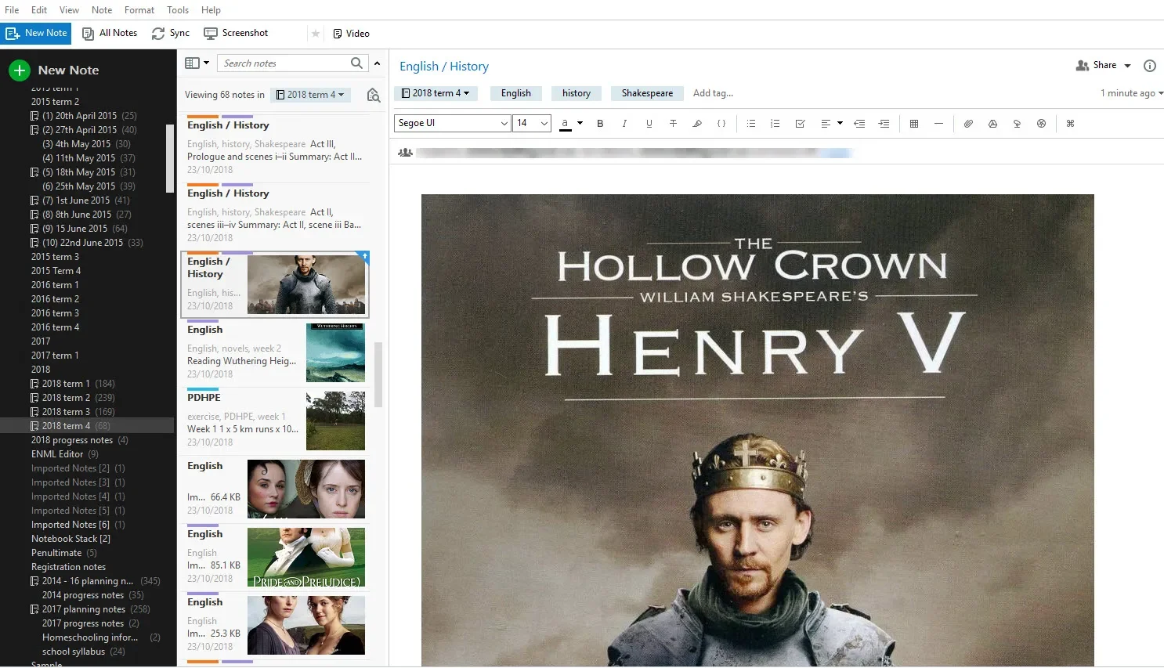Click the magnifier icon in the search box
The image size is (1164, 668).
point(356,63)
